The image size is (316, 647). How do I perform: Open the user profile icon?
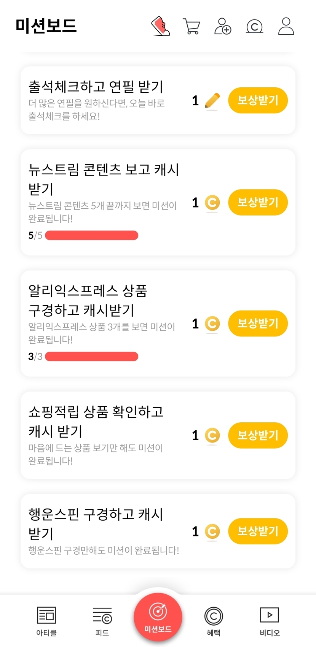[x=286, y=26]
